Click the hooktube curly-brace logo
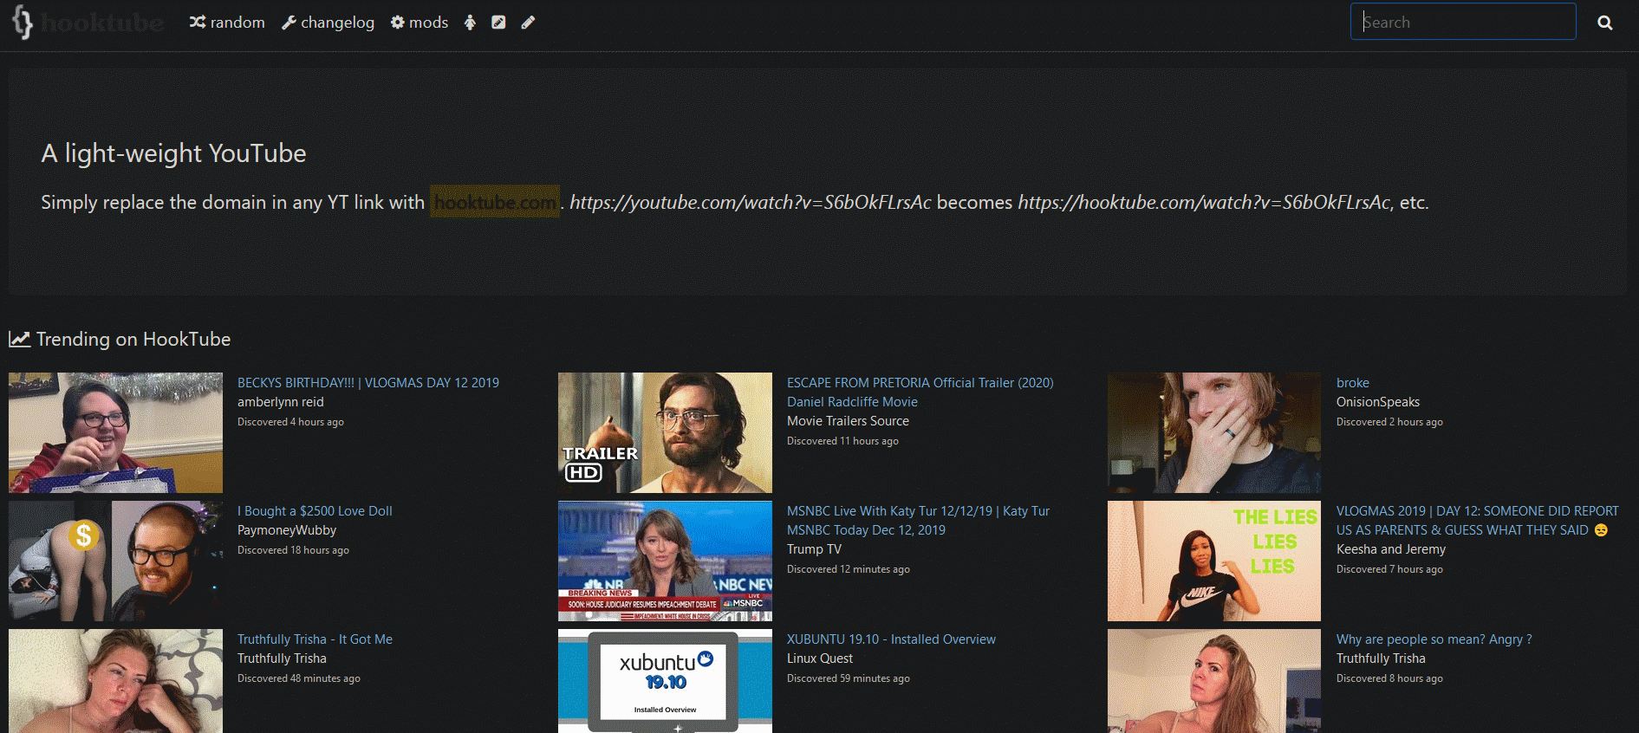This screenshot has width=1639, height=733. pos(23,23)
